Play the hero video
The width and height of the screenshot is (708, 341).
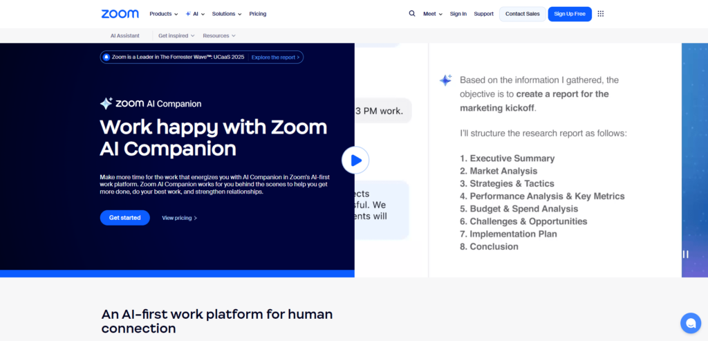coord(355,160)
